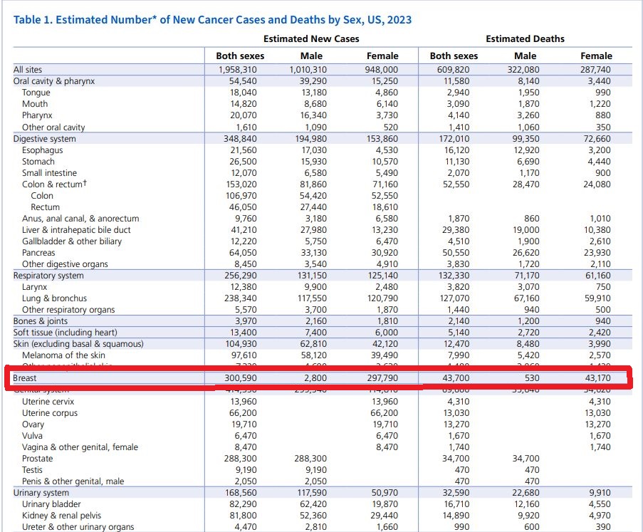643x532 pixels.
Task: Click the Kidney & renal pelvis row label
Action: [x=61, y=516]
